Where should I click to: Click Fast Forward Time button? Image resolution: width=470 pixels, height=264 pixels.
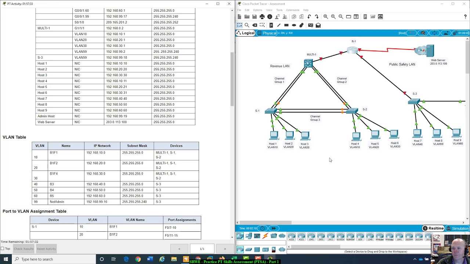(274, 228)
